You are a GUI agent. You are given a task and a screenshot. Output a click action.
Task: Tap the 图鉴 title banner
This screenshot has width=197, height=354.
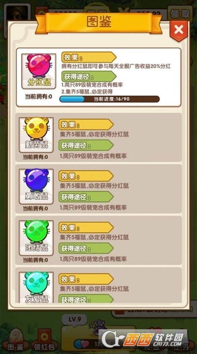[98, 23]
